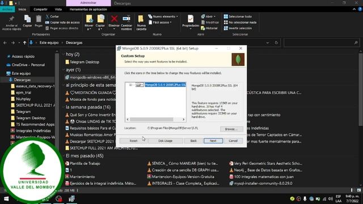
Task: Select MongoDB 5.0.9 2008R2Plus feature item
Action: [165, 85]
